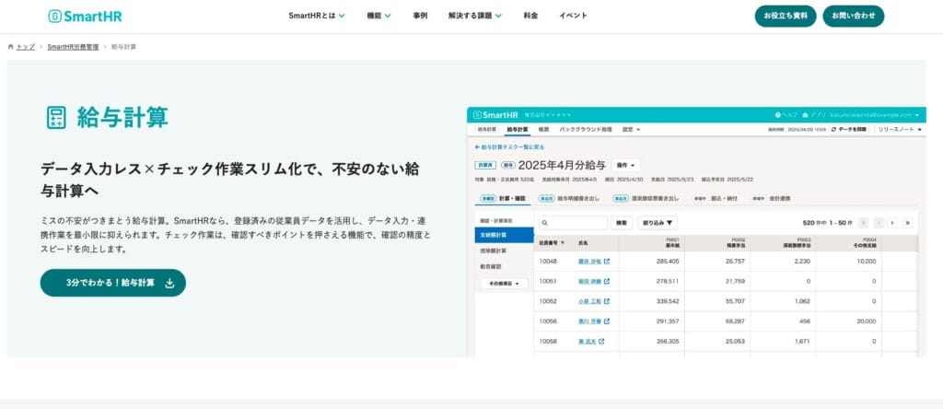Expand the 解決する課題 menu
943x409 pixels.
point(475,16)
